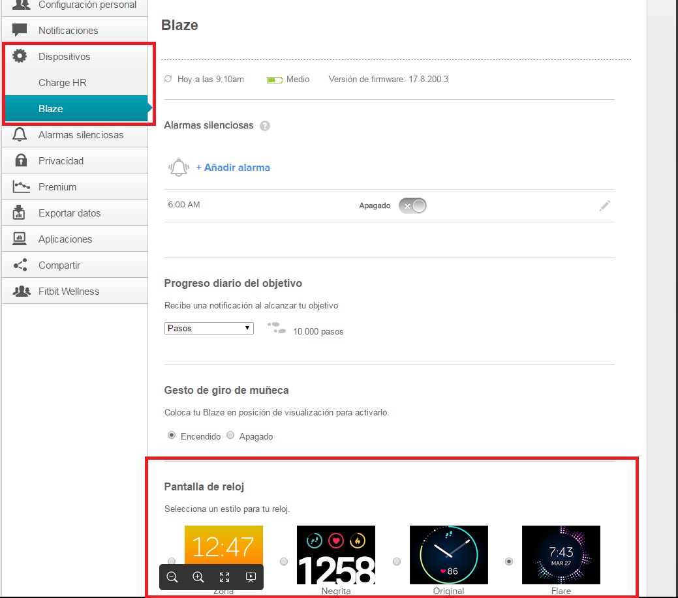Click the green battery level icon
The width and height of the screenshot is (678, 598).
click(275, 80)
